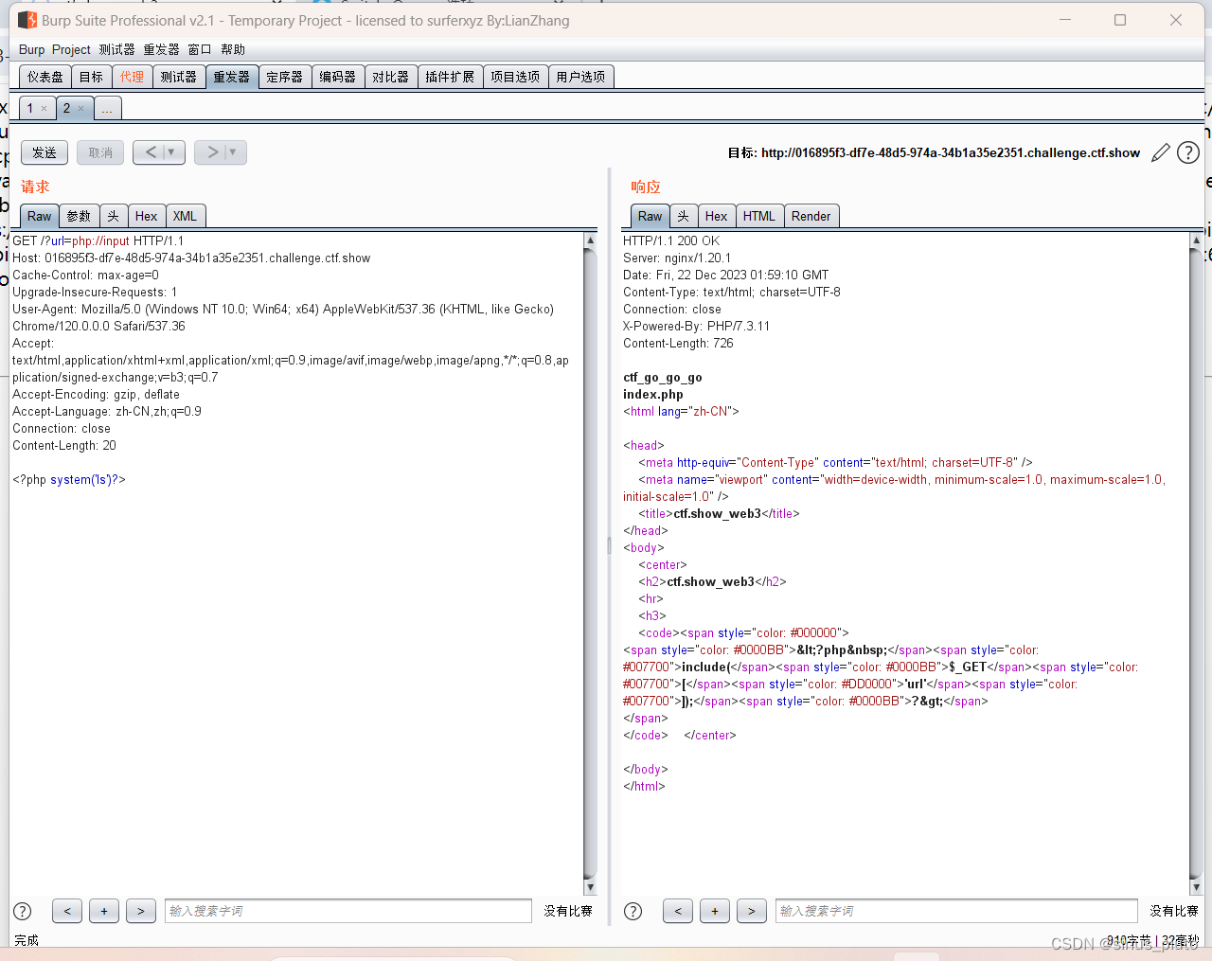Go to previous match in response search
The height and width of the screenshot is (961, 1212).
(x=678, y=911)
